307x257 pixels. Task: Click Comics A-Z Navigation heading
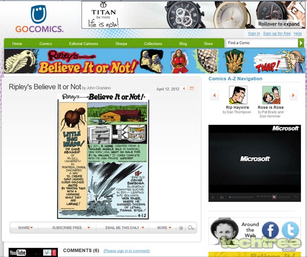pyautogui.click(x=235, y=79)
